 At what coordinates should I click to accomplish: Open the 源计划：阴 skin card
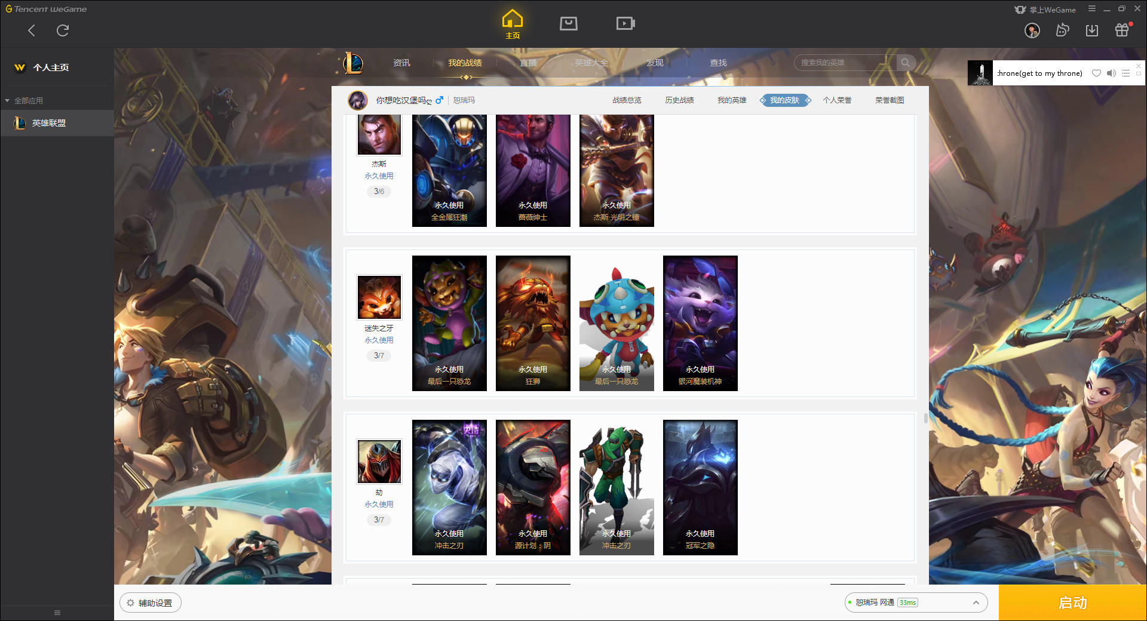coord(533,487)
